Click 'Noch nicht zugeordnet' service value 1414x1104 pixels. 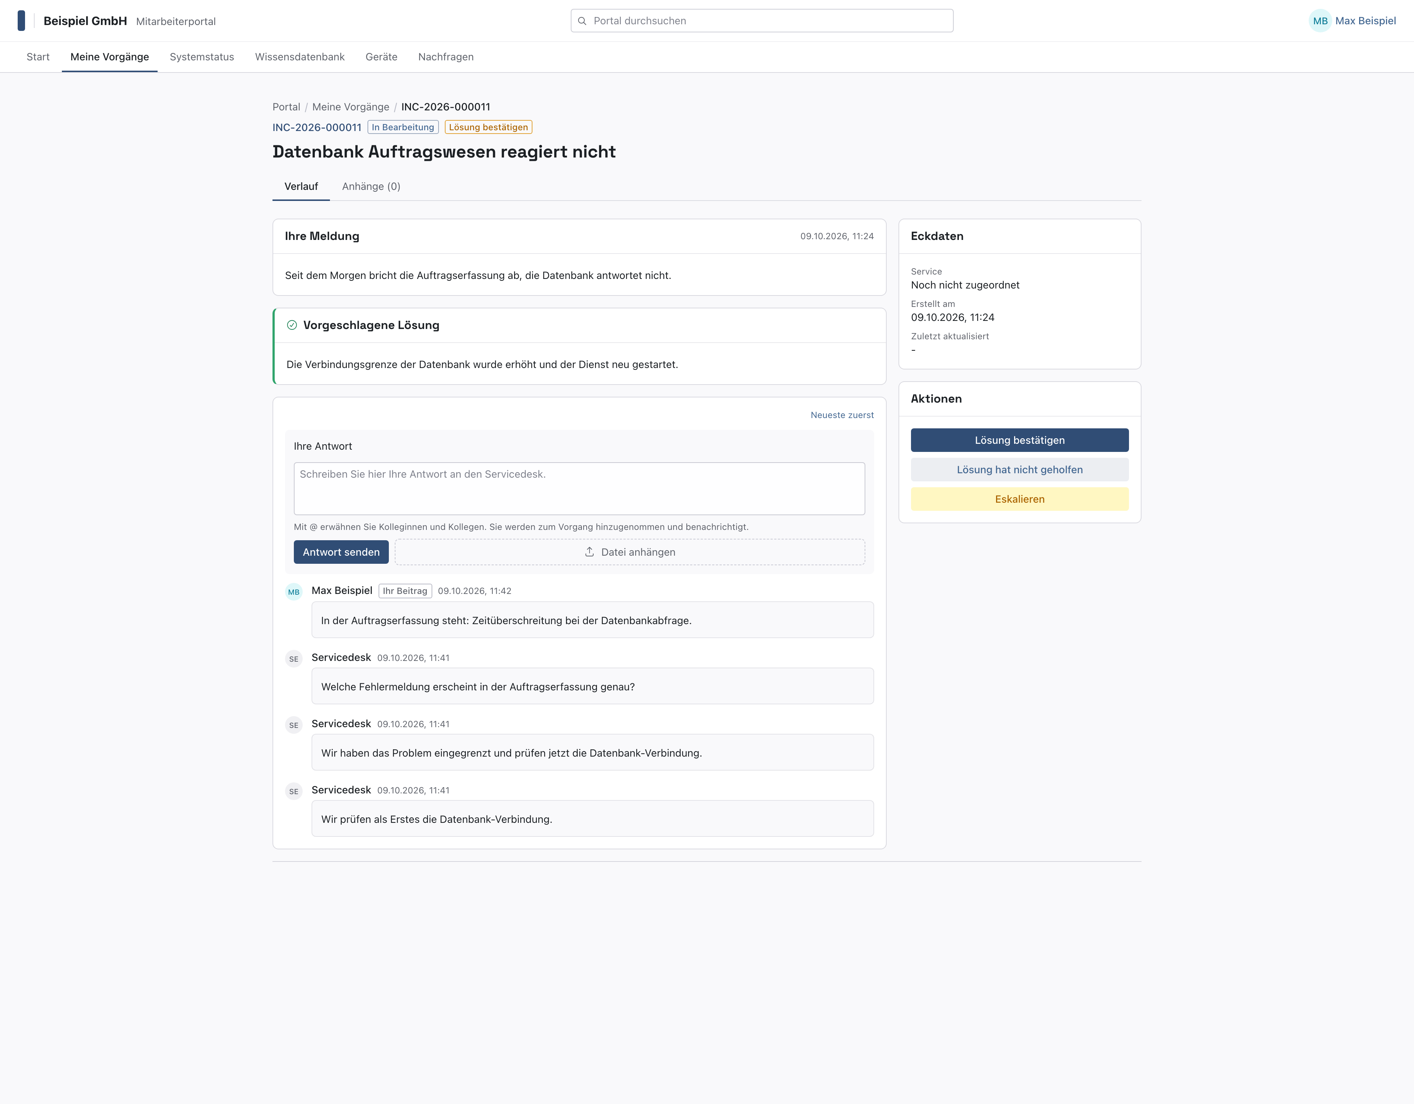point(965,285)
